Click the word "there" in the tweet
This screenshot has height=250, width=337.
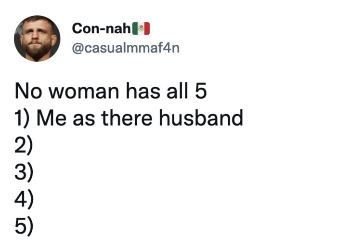(x=127, y=118)
